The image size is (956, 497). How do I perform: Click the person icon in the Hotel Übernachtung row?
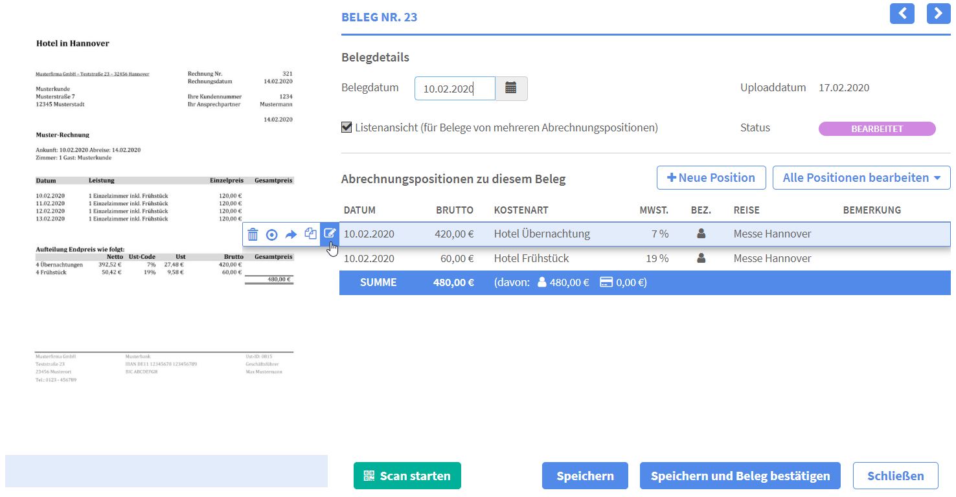click(701, 234)
